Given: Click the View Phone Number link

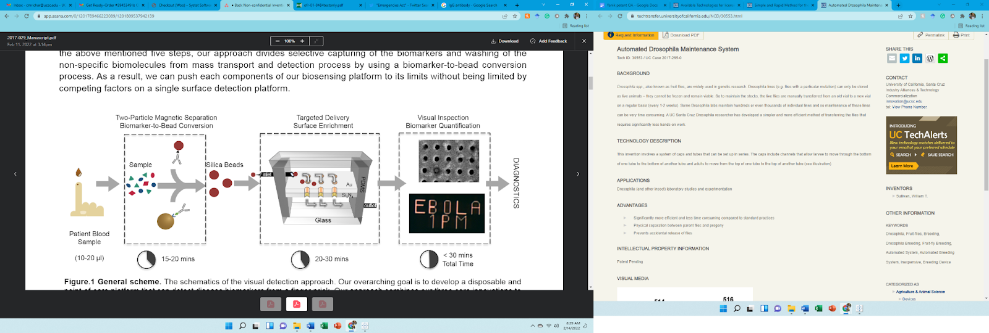Looking at the screenshot, I should [x=909, y=107].
